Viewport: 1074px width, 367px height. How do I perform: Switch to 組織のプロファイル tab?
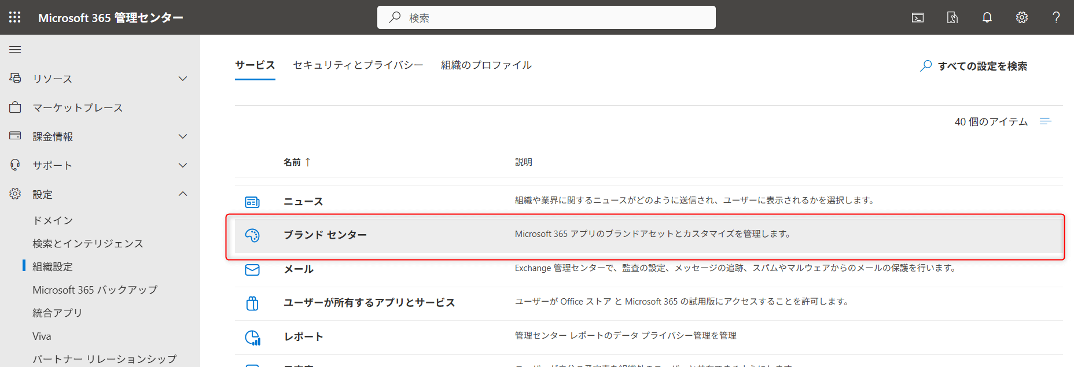[x=486, y=65]
